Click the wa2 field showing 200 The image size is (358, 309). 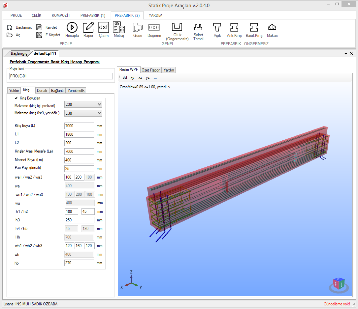tap(80, 177)
